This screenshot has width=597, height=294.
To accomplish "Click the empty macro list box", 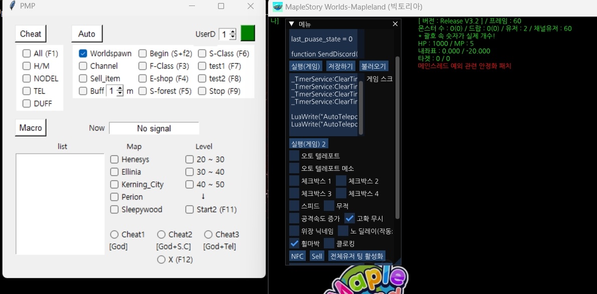I will 60,204.
